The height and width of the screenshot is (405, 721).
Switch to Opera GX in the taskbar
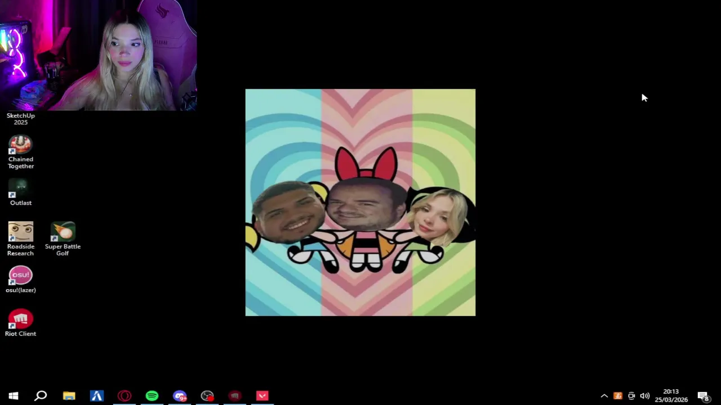[124, 396]
